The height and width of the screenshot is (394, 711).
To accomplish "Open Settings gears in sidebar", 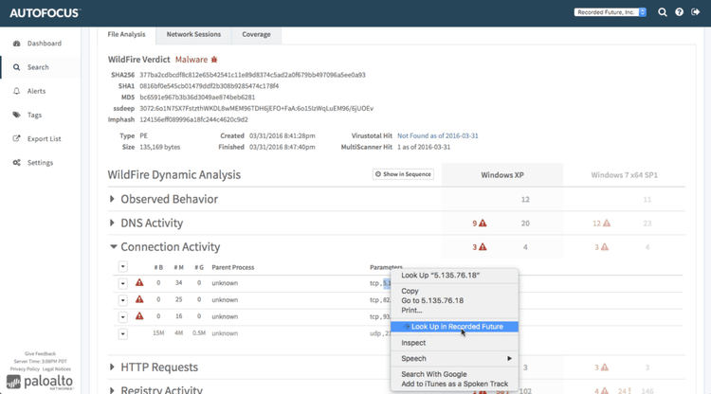I will pos(40,162).
